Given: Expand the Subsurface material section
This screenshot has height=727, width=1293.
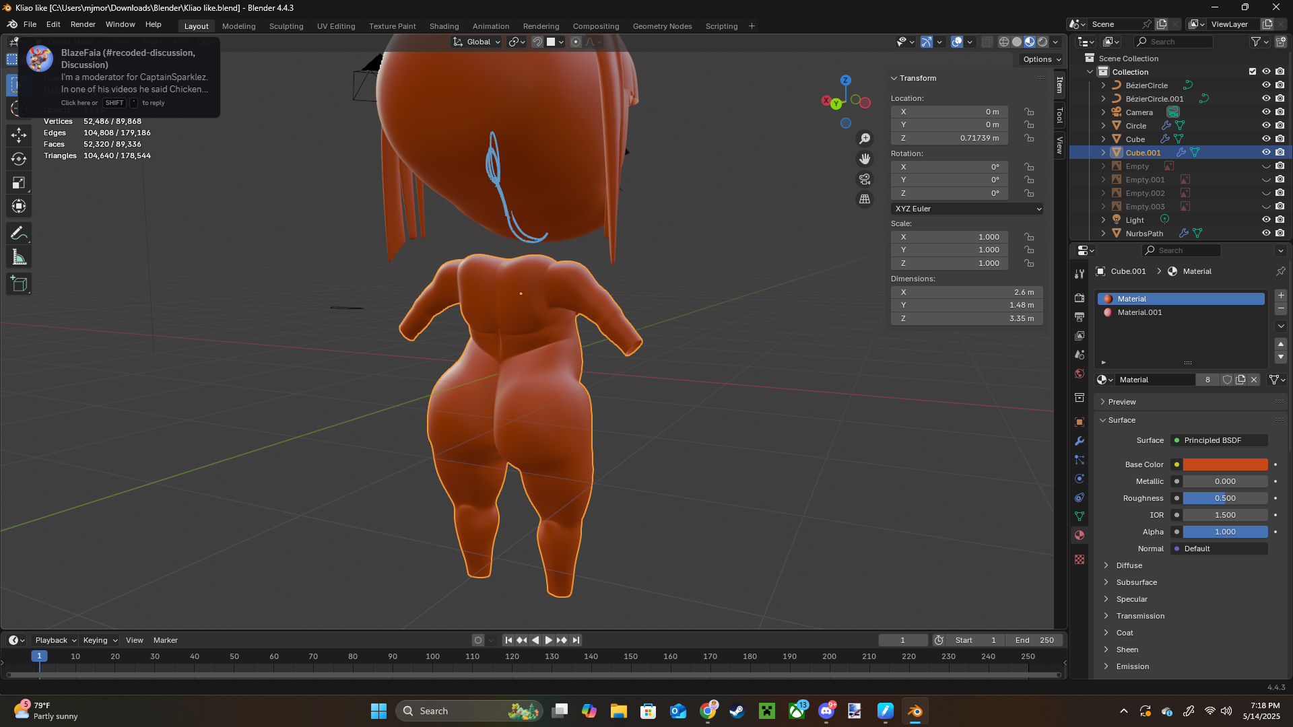Looking at the screenshot, I should pos(1136,582).
